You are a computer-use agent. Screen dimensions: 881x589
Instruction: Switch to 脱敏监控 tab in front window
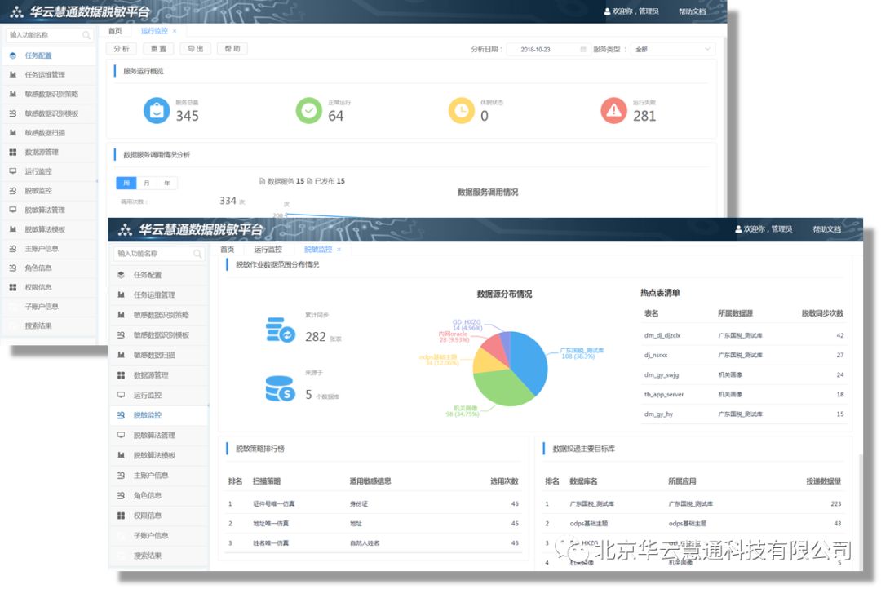coord(318,250)
